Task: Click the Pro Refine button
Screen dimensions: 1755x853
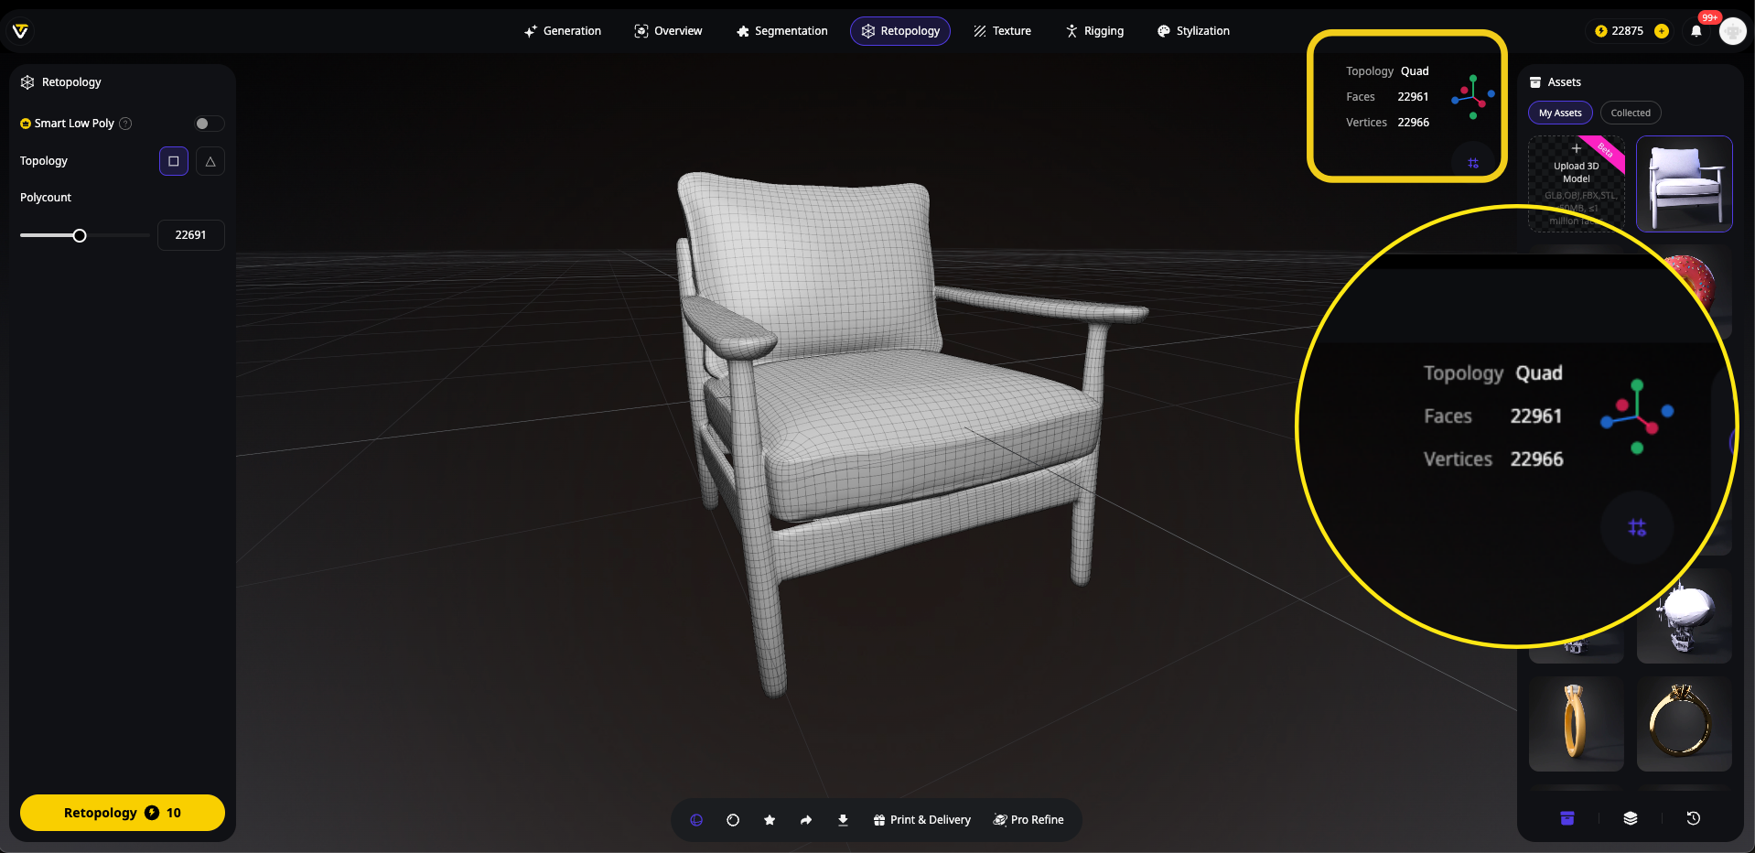Action: pos(1028,820)
